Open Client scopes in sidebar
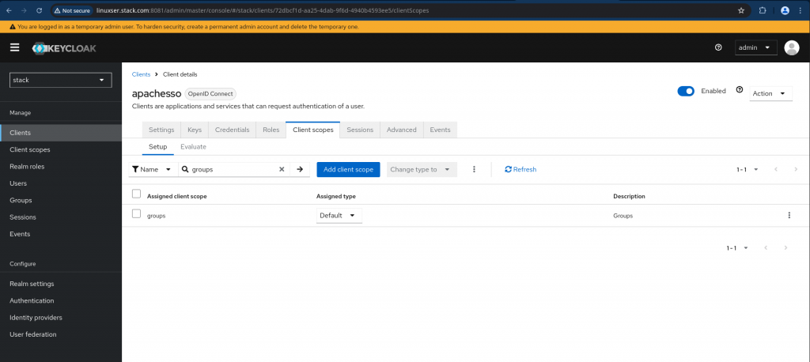The height and width of the screenshot is (362, 810). point(61,149)
